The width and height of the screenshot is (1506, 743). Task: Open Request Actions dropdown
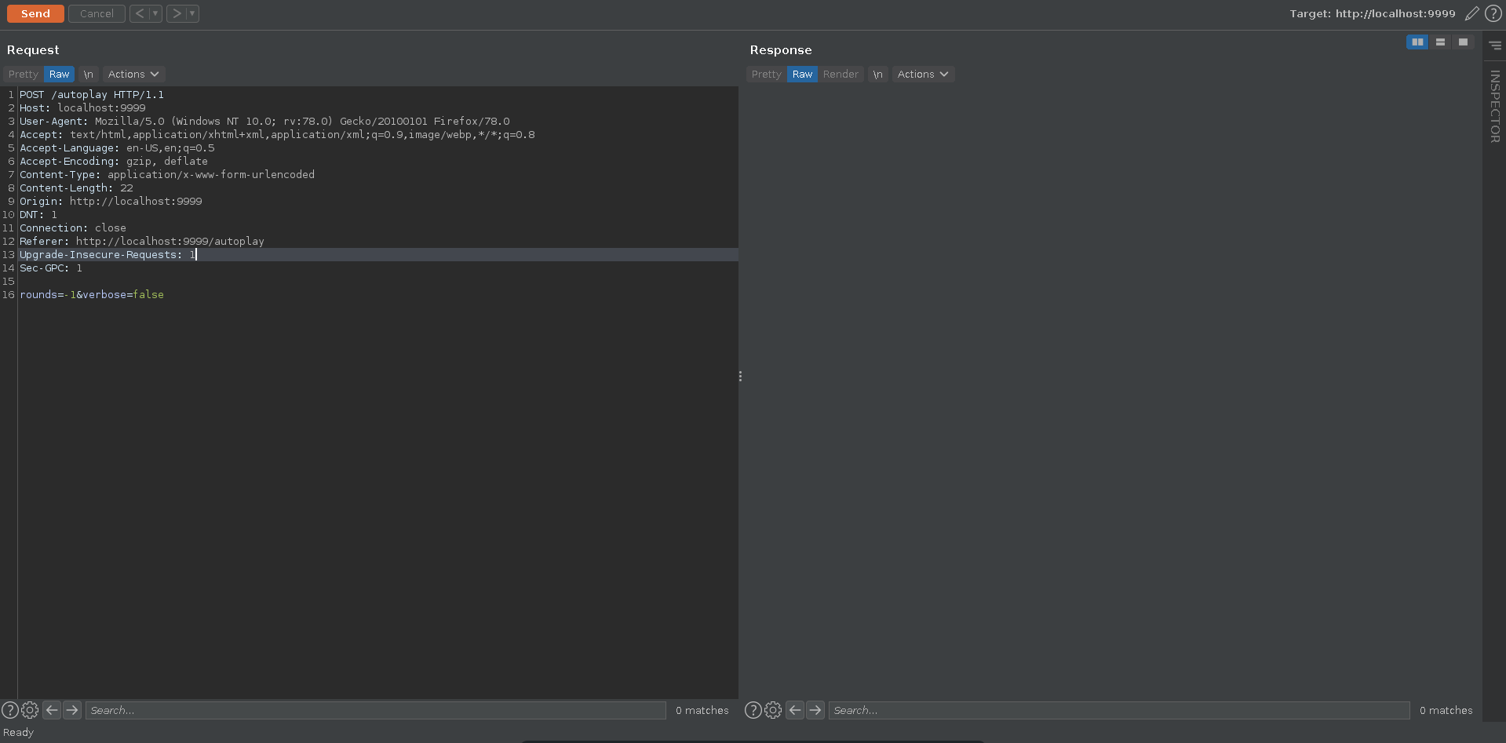point(133,75)
